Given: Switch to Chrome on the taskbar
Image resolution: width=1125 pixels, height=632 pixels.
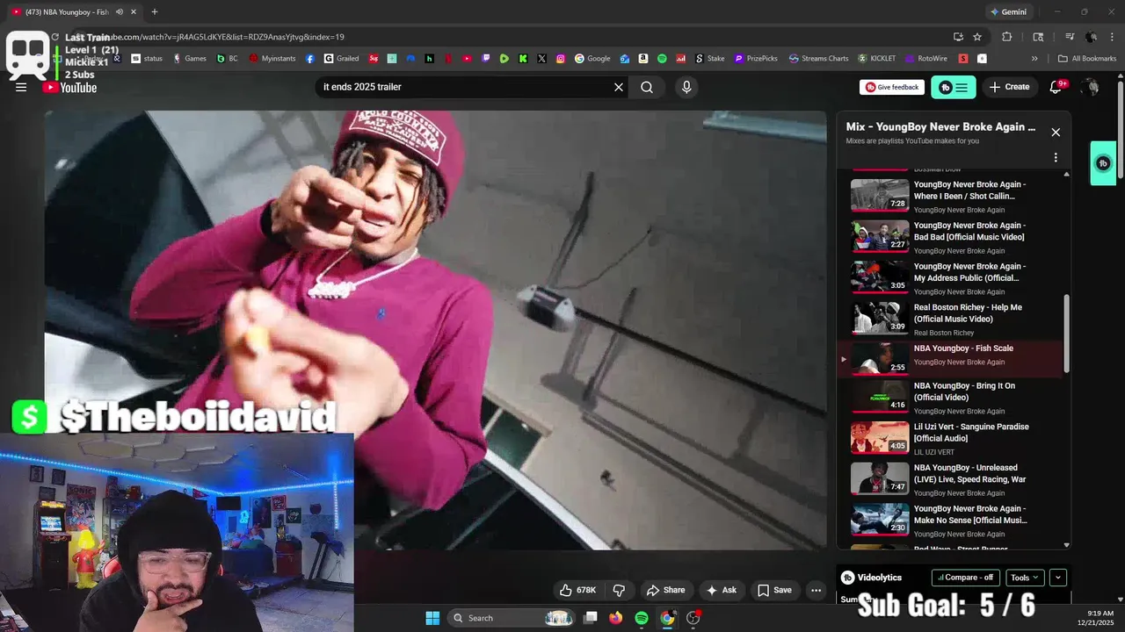Looking at the screenshot, I should point(667,618).
